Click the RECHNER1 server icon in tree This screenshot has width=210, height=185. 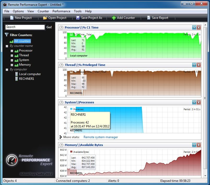16,79
